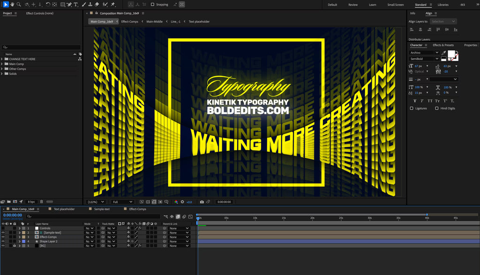Open the Archivo font family dropdown

[x=424, y=53]
